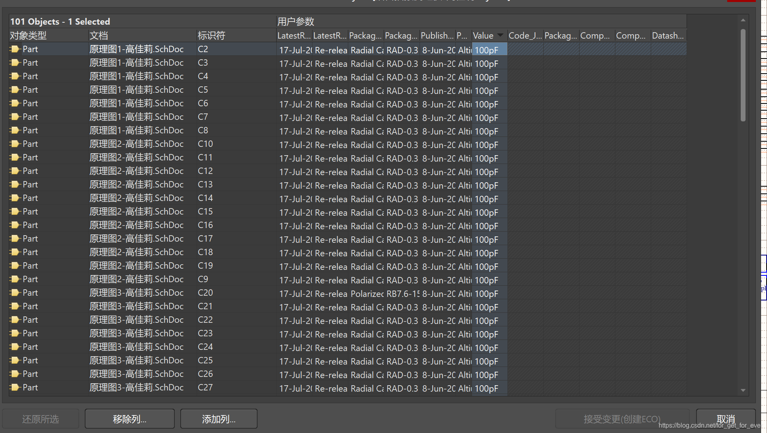Viewport: 767px width, 433px height.
Task: Click the Part icon in row C5
Action: click(15, 90)
